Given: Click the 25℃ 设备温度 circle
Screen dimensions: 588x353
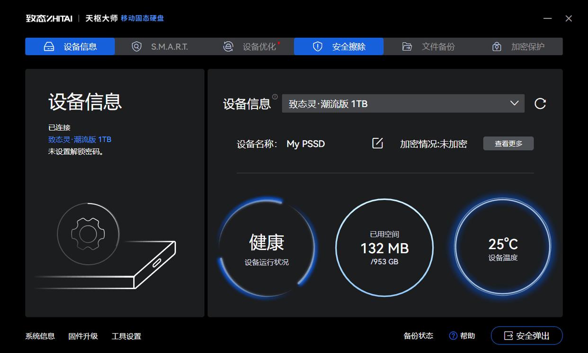Looking at the screenshot, I should click(503, 247).
